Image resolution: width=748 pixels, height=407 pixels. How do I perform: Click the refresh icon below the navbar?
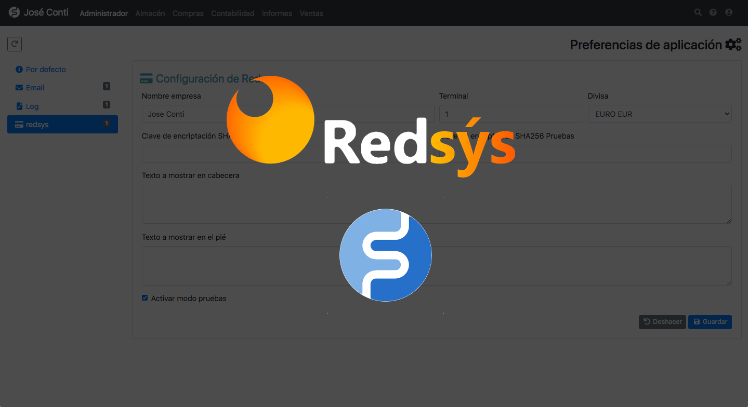14,44
